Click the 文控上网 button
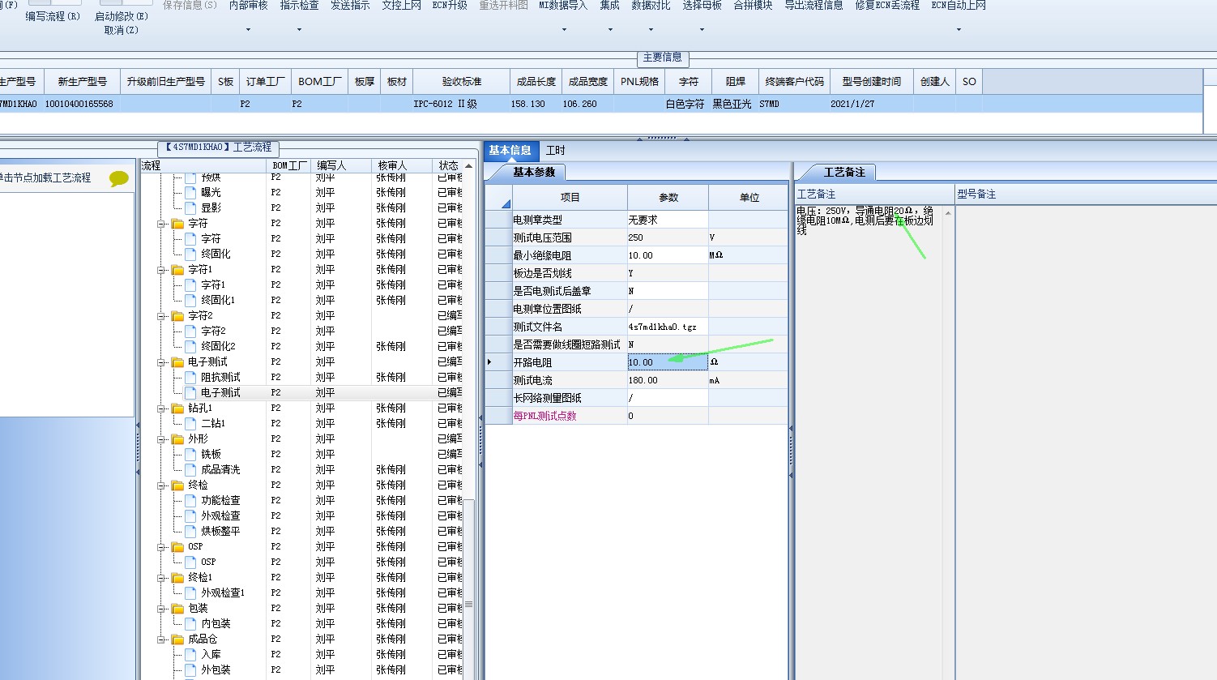This screenshot has height=680, width=1217. [401, 6]
